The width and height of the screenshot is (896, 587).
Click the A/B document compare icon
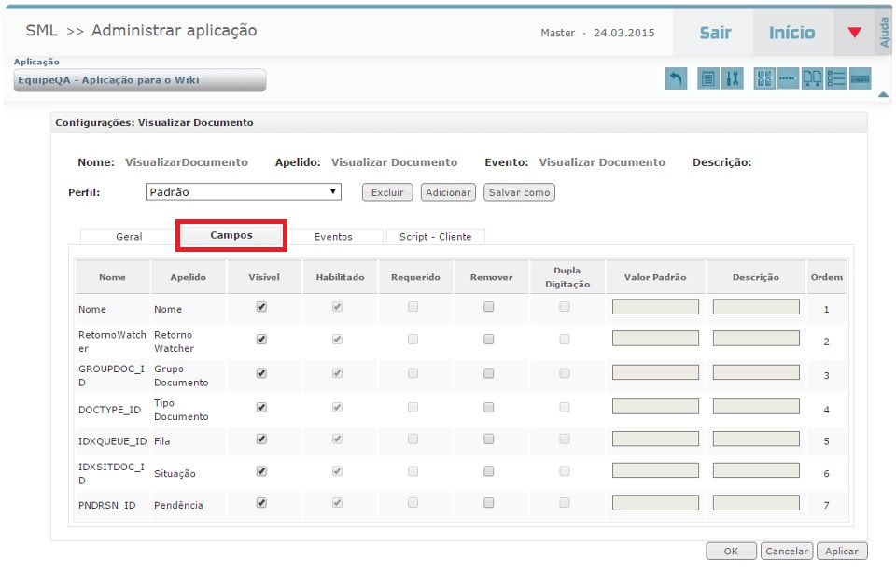coord(812,79)
